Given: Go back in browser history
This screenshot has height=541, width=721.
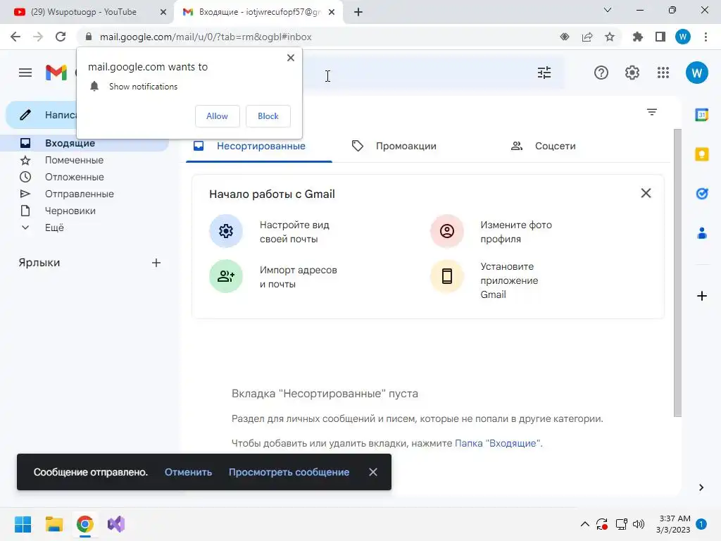Looking at the screenshot, I should [15, 37].
